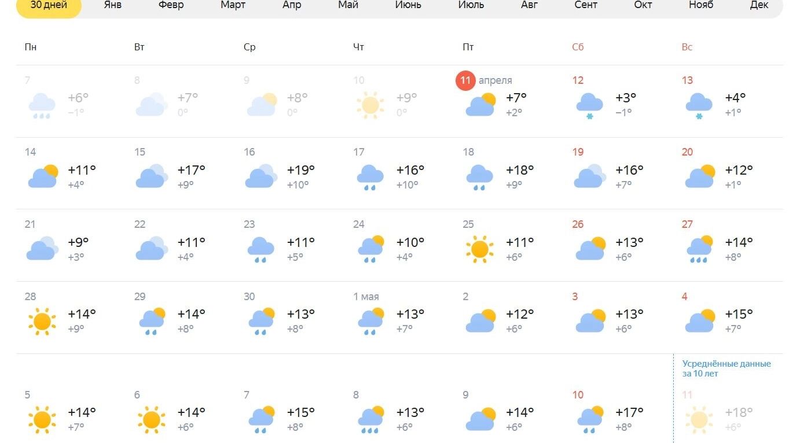Click the Усреднённые данные за 10 лет note
The image size is (789, 443).
click(x=726, y=368)
